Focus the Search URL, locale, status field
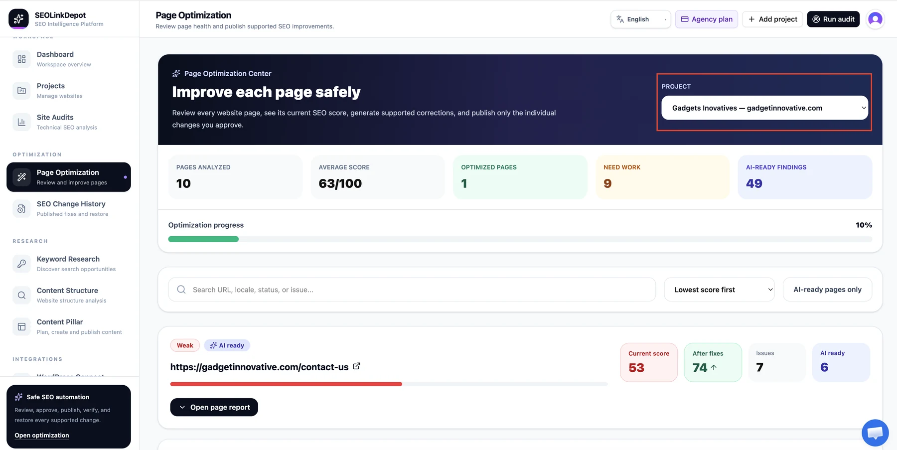The height and width of the screenshot is (450, 897). point(412,290)
